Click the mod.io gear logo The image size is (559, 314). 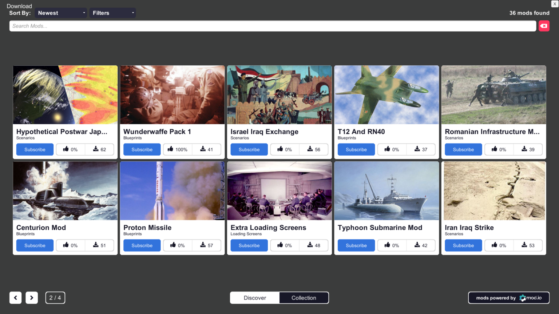click(x=523, y=298)
